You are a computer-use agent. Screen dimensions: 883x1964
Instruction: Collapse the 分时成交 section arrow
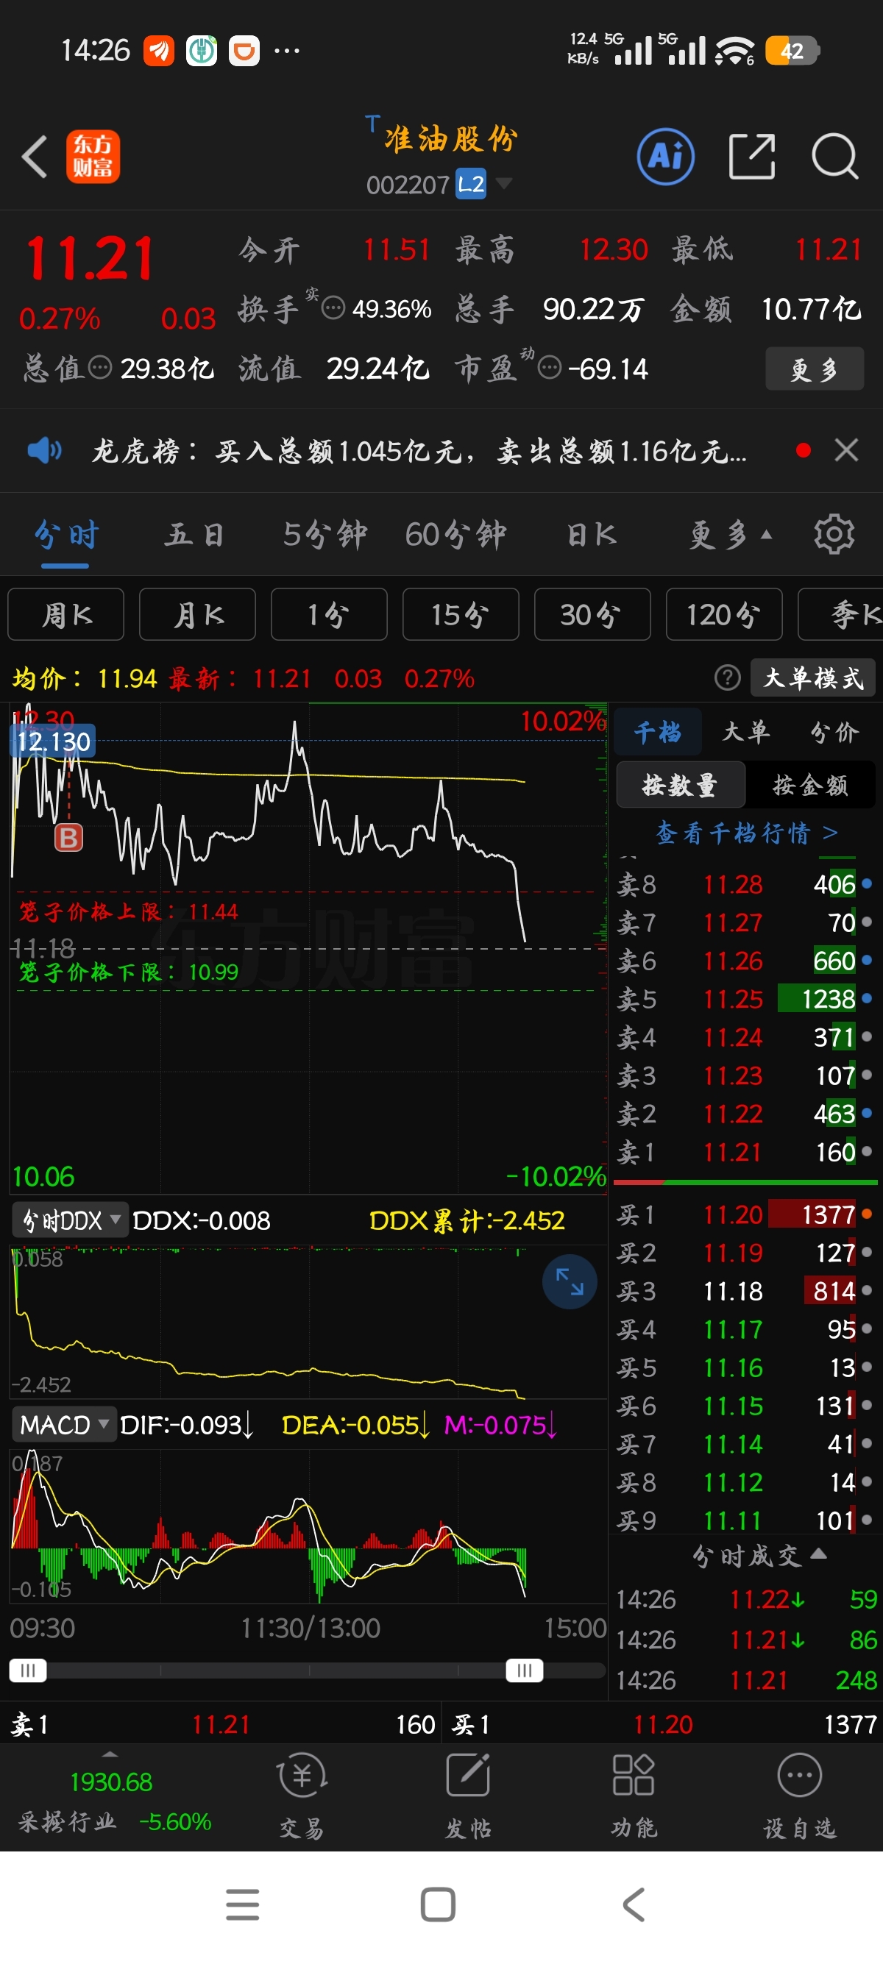[818, 1553]
